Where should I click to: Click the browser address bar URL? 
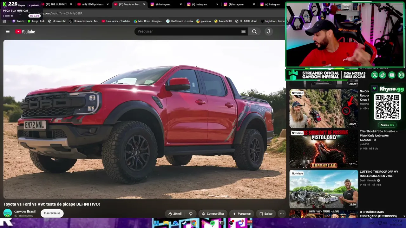(58, 13)
